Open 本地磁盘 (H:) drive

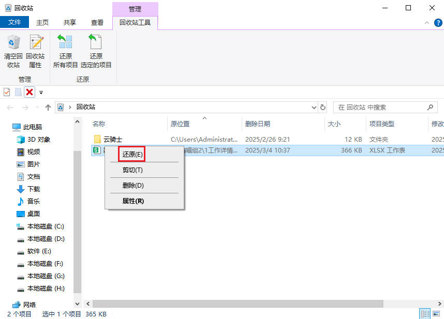pyautogui.click(x=40, y=288)
